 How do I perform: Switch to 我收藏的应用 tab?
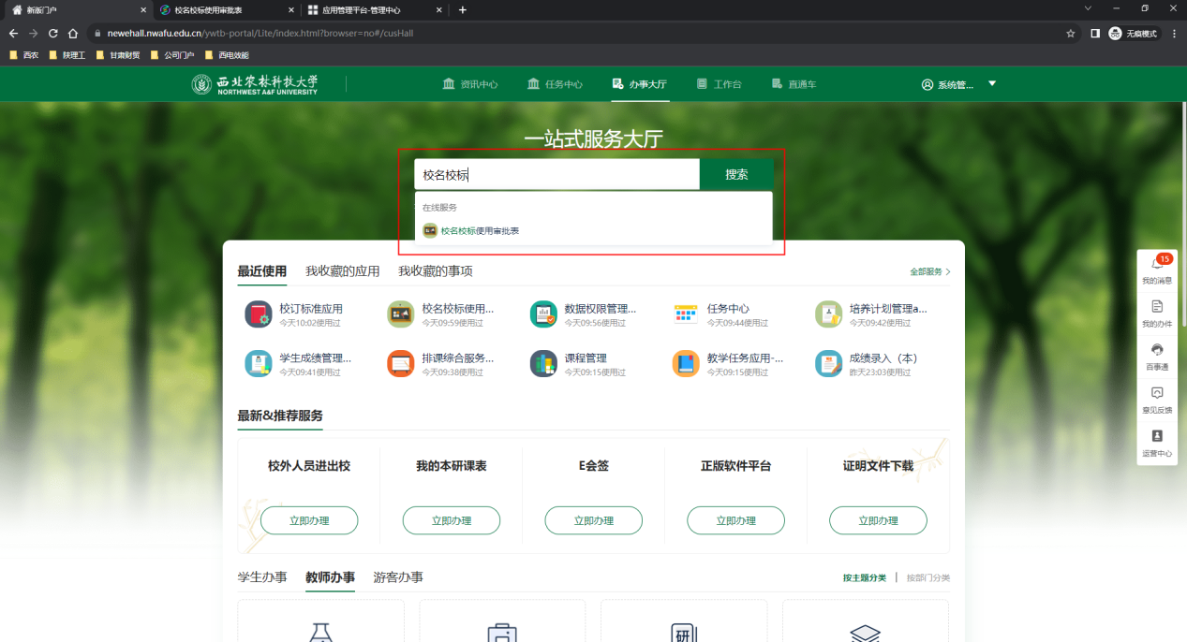342,271
